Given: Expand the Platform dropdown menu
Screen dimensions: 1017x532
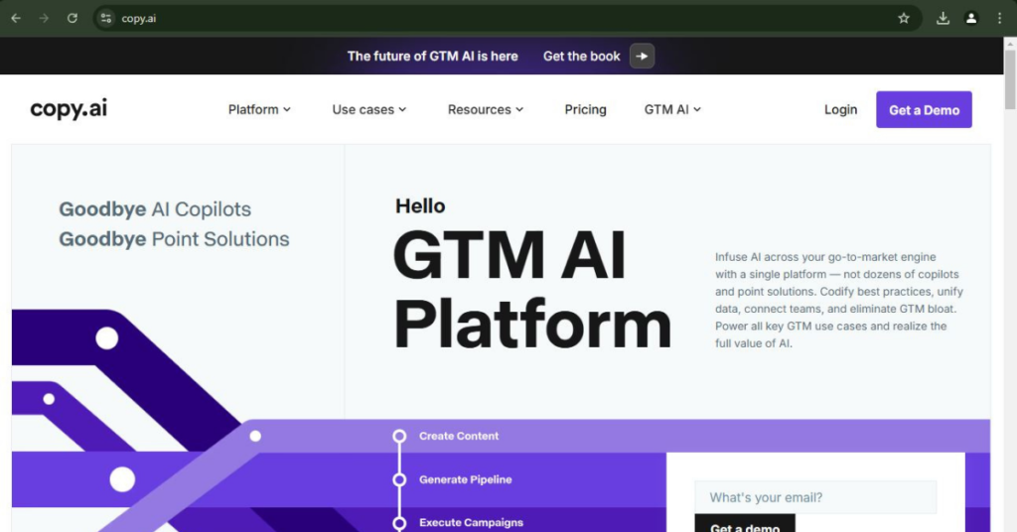Looking at the screenshot, I should tap(259, 109).
